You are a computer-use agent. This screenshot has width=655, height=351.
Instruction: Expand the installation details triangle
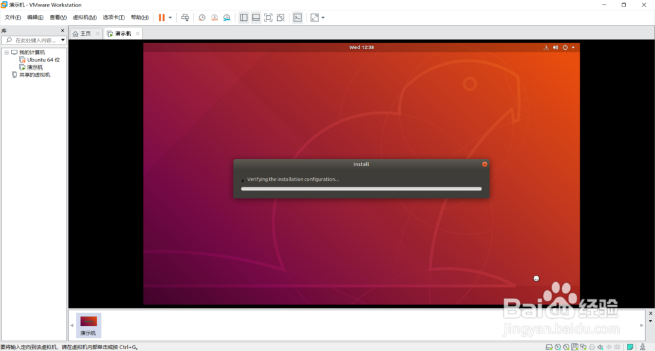coord(243,181)
